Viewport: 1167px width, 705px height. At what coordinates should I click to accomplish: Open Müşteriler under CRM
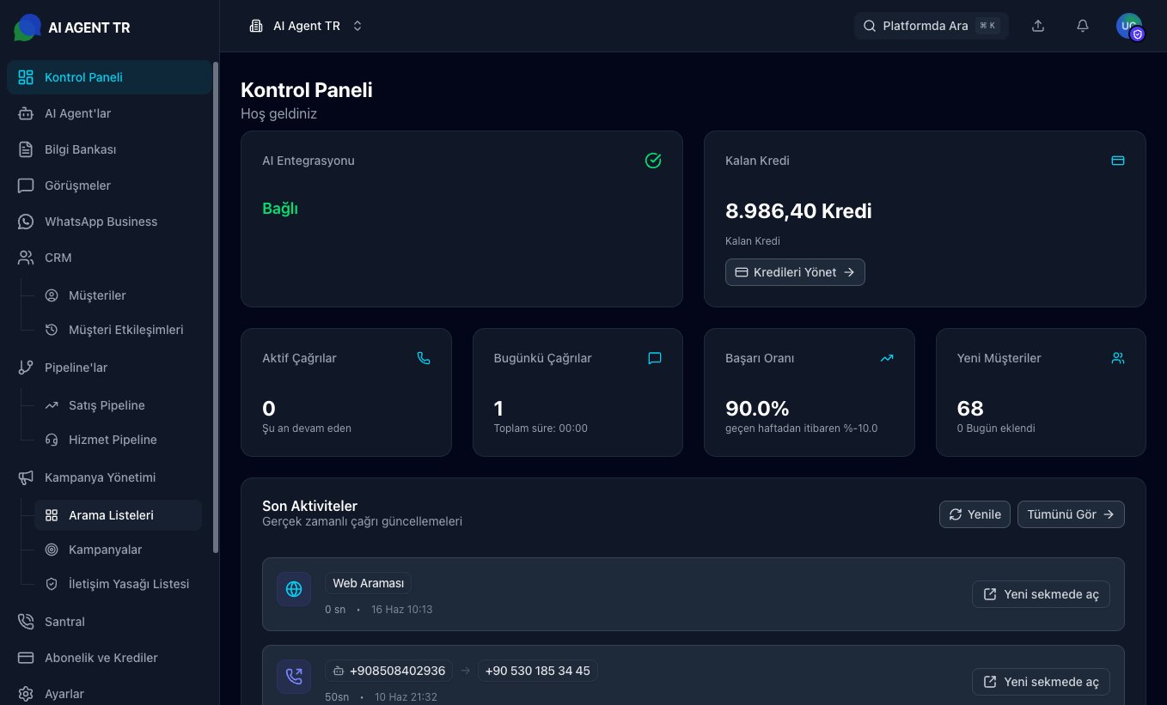click(x=118, y=295)
